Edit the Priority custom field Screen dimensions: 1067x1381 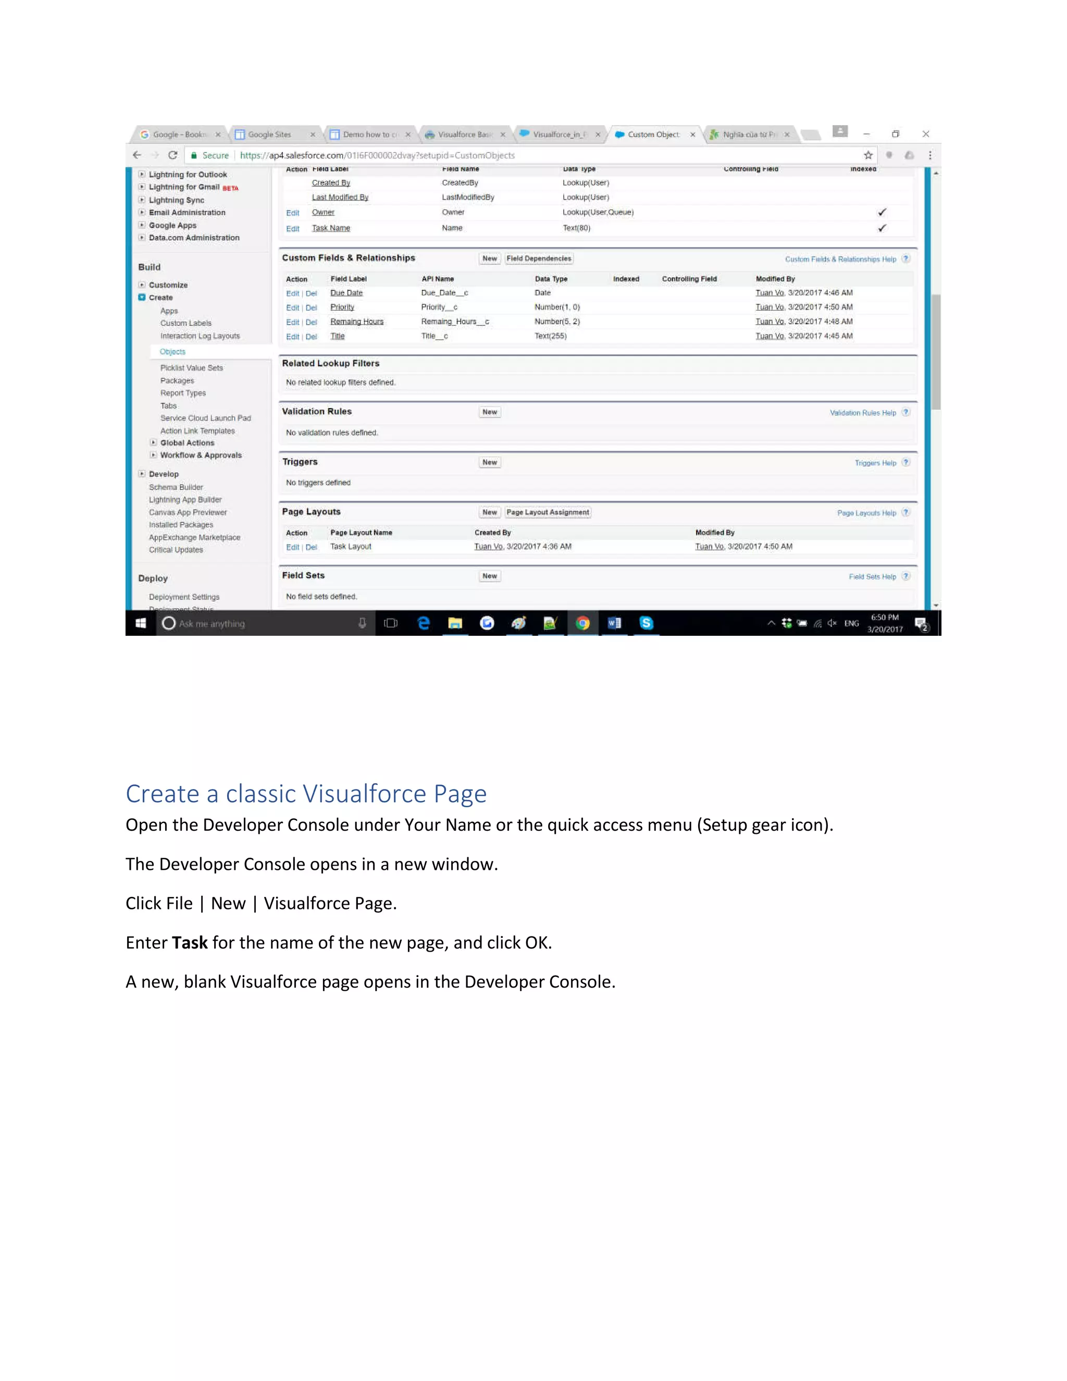tap(293, 307)
